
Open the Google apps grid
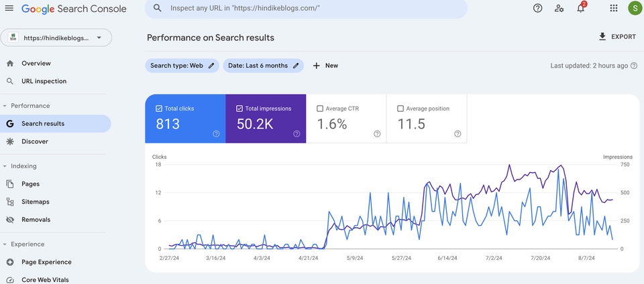[x=613, y=8]
